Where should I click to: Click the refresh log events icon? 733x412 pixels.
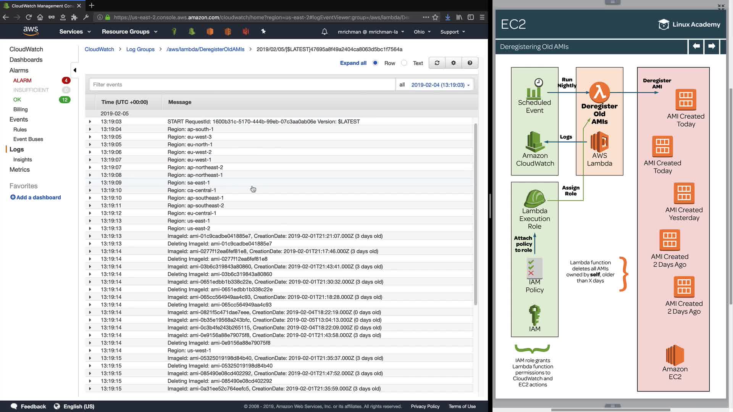click(437, 63)
